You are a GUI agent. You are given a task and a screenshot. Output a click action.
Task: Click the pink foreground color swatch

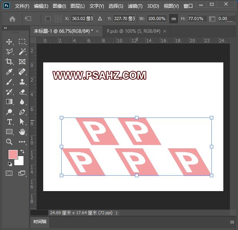click(13, 154)
